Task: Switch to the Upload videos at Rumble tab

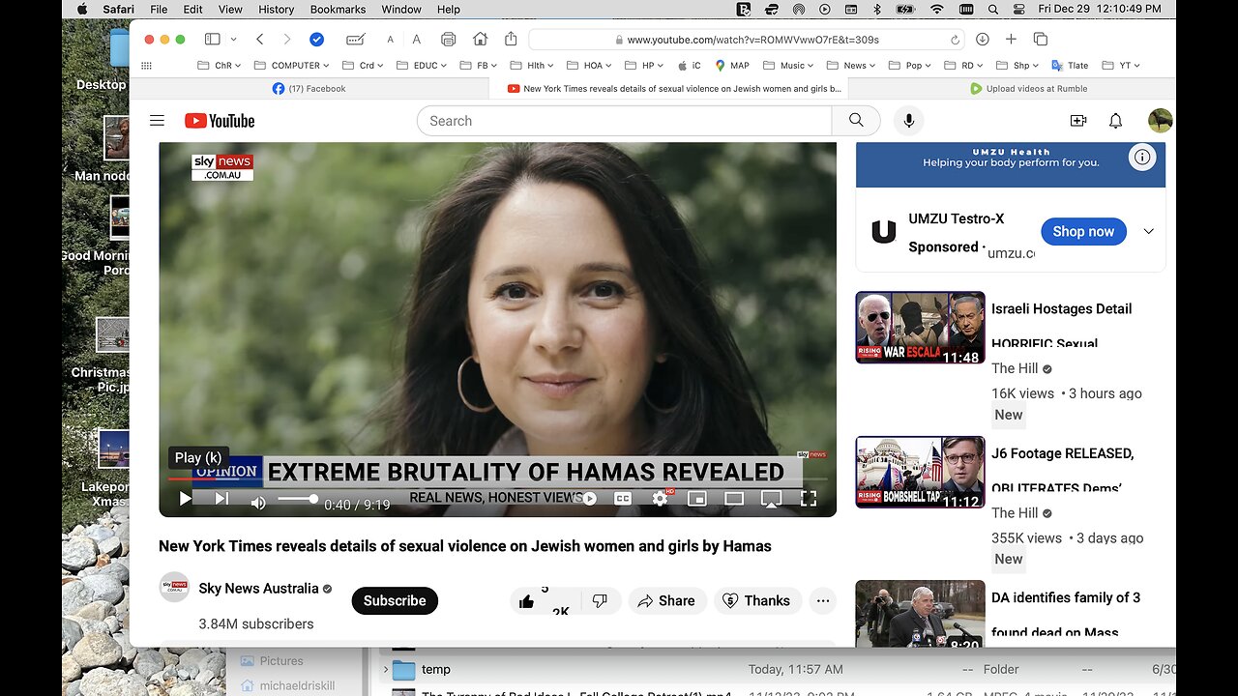Action: pos(1028,88)
